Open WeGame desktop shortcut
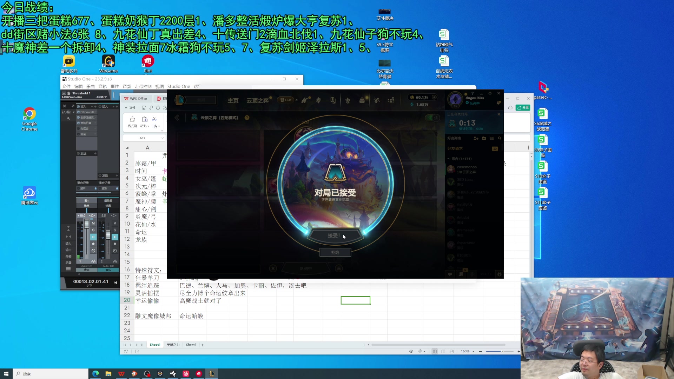Viewport: 674px width, 379px height. coord(108,64)
